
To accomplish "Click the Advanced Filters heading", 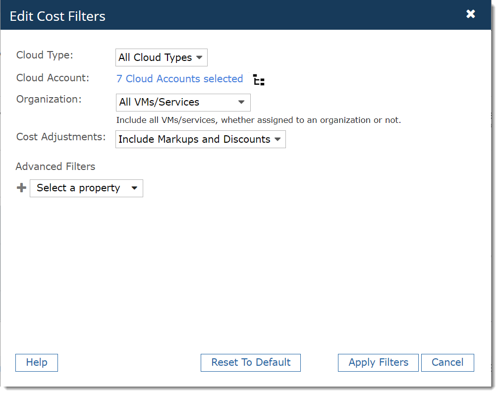I will pos(55,167).
